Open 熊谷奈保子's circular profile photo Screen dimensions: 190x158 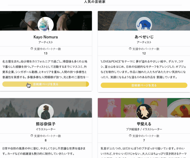[46, 112]
